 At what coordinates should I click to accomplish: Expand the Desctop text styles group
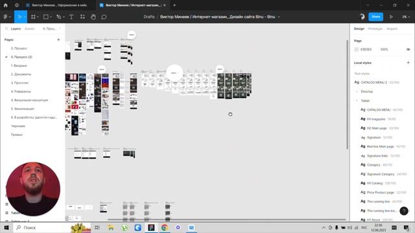[x=357, y=91]
